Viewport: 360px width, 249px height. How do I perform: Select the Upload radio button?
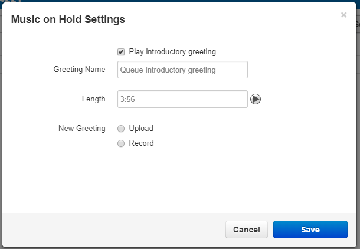click(121, 129)
